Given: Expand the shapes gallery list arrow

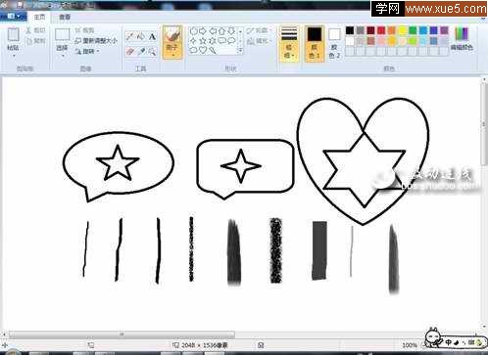Looking at the screenshot, I should 240,51.
